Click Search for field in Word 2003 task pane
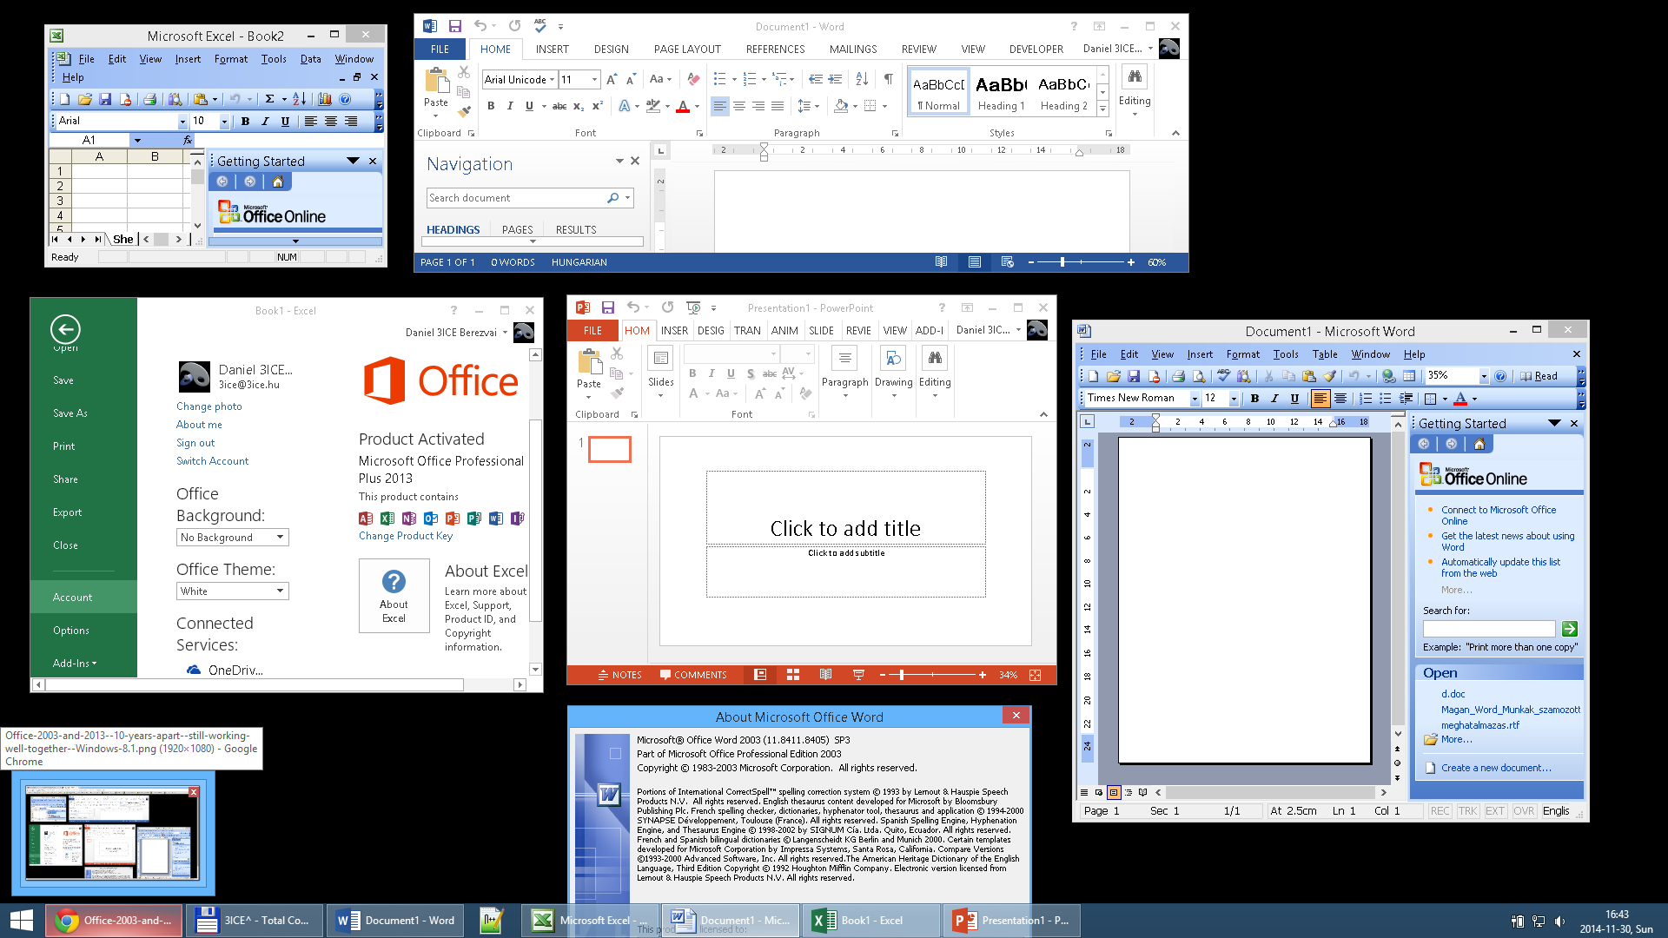The image size is (1668, 938). point(1489,629)
